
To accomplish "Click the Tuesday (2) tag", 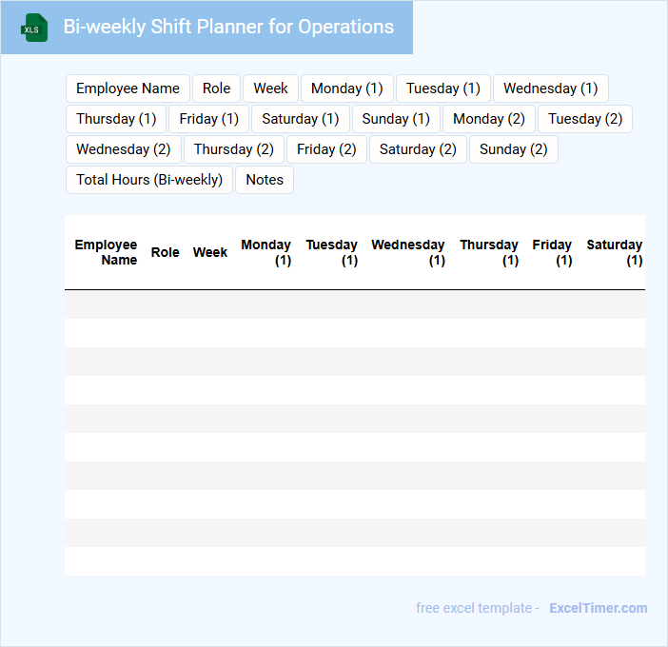I will 584,119.
